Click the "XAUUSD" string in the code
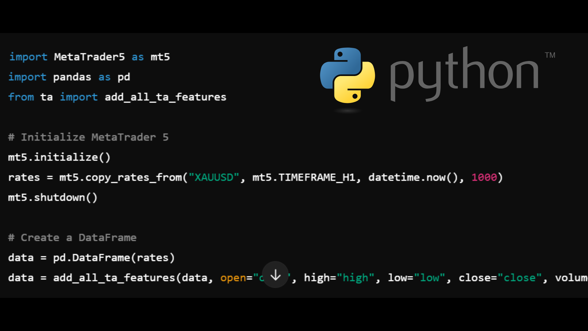This screenshot has height=331, width=588. (x=214, y=177)
